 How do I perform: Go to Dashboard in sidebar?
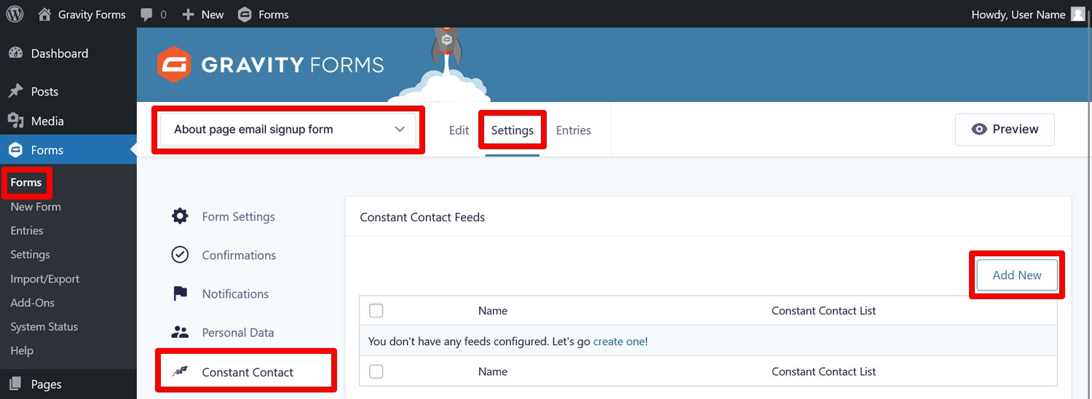(60, 53)
